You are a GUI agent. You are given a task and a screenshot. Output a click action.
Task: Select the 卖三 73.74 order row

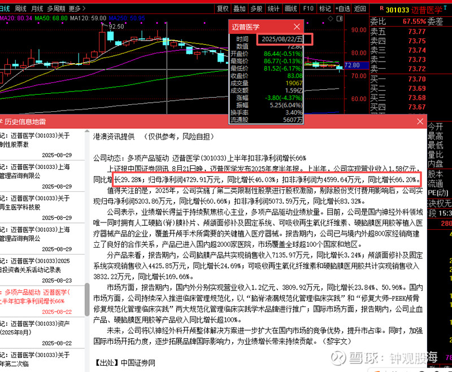coord(398,50)
